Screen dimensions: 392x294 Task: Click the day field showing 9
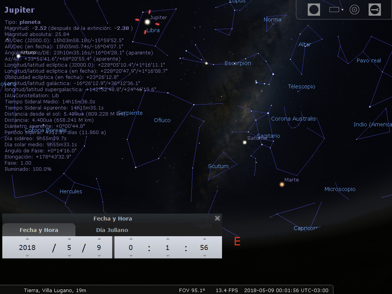click(99, 248)
